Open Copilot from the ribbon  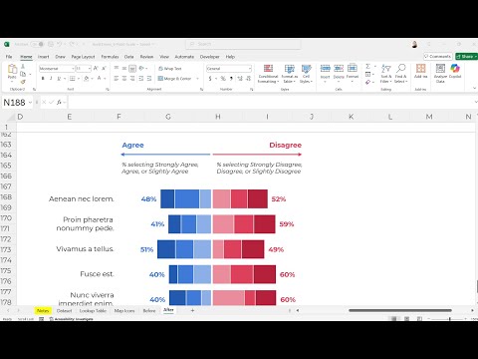[x=455, y=69]
